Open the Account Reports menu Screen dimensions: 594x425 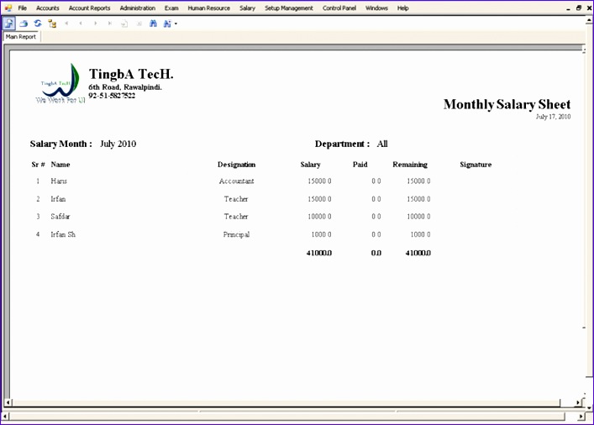click(x=89, y=8)
